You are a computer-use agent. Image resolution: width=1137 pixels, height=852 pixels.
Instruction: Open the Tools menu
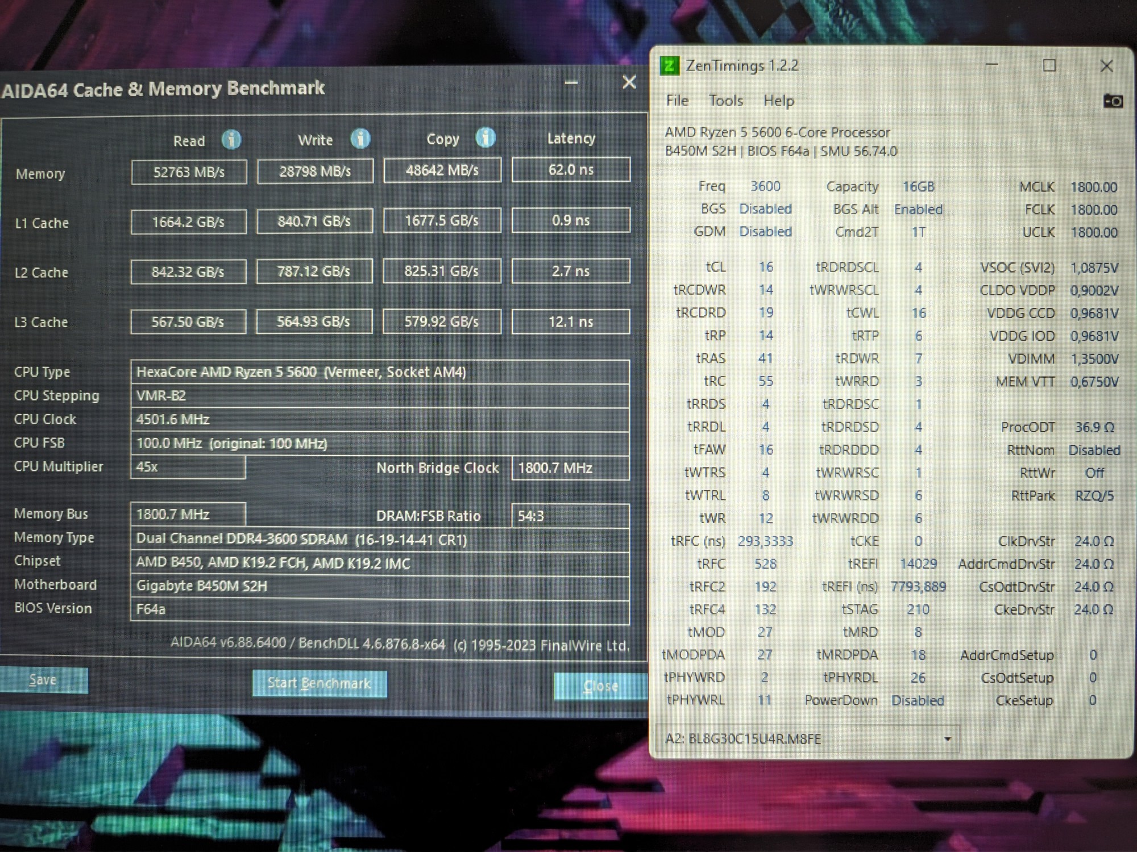coord(725,101)
